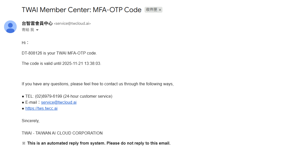The image size is (305, 162).
Task: Click the code validity date line
Action: [61, 64]
